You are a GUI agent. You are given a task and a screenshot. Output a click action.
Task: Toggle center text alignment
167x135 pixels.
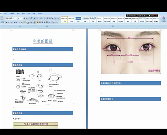coord(40,22)
